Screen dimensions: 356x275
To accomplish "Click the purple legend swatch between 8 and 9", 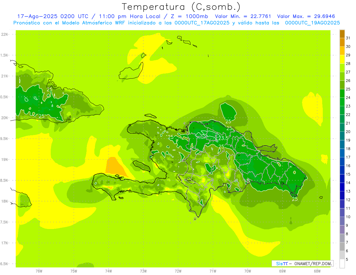I will coord(342,230).
